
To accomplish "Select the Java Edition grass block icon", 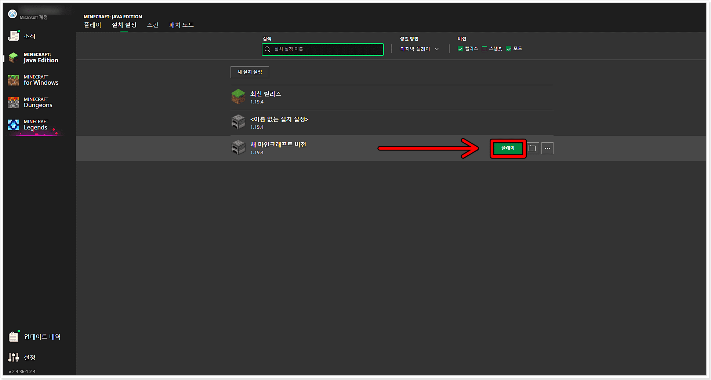I will [x=14, y=57].
